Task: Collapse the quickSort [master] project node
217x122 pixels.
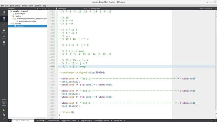Action: [9, 11]
